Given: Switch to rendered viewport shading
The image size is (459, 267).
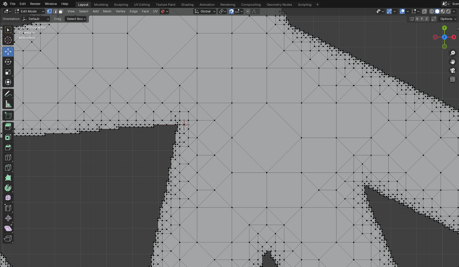Looking at the screenshot, I should pos(448,11).
